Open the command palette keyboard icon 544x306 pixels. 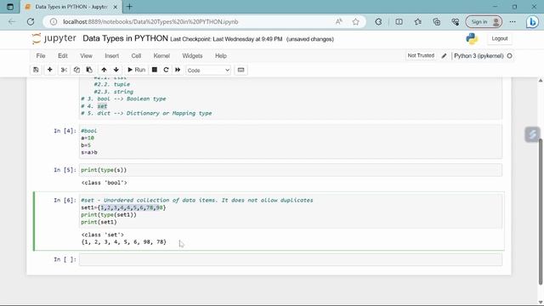(241, 70)
